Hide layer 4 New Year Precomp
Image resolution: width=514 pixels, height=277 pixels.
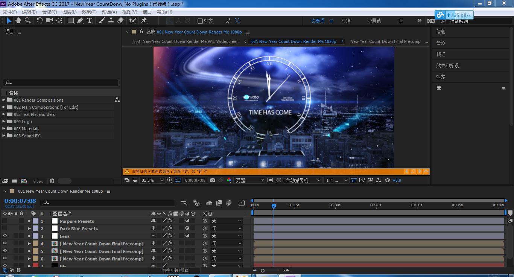pos(5,244)
